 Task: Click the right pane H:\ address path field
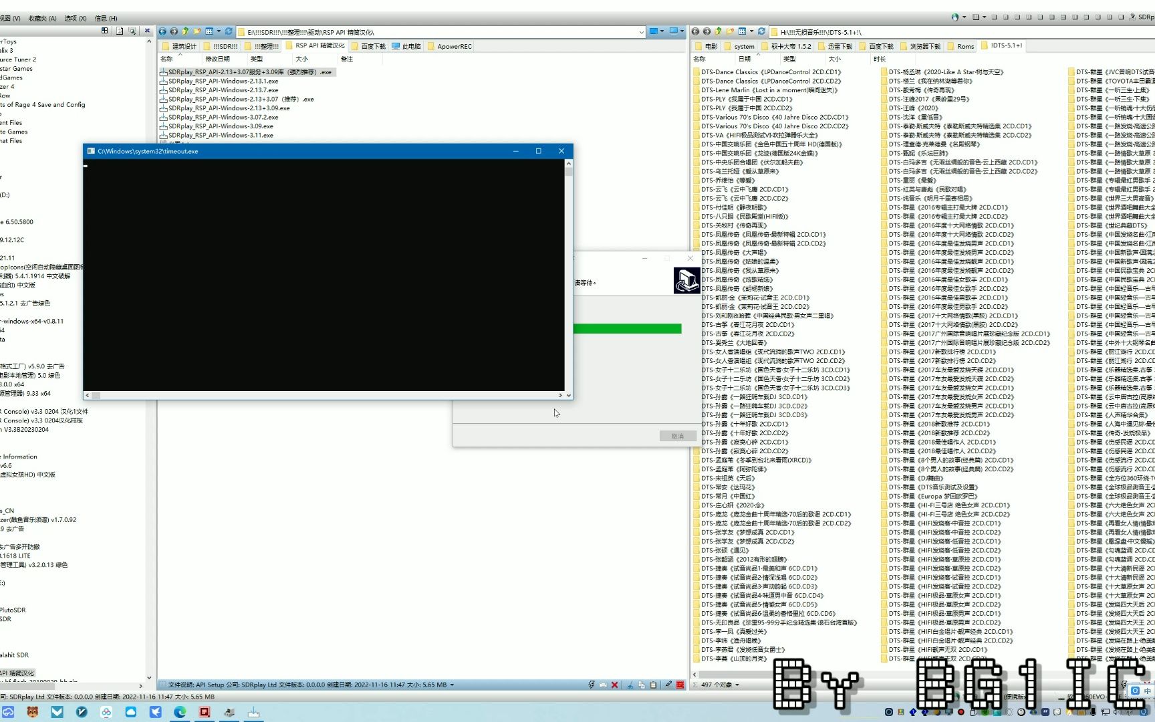[961, 31]
